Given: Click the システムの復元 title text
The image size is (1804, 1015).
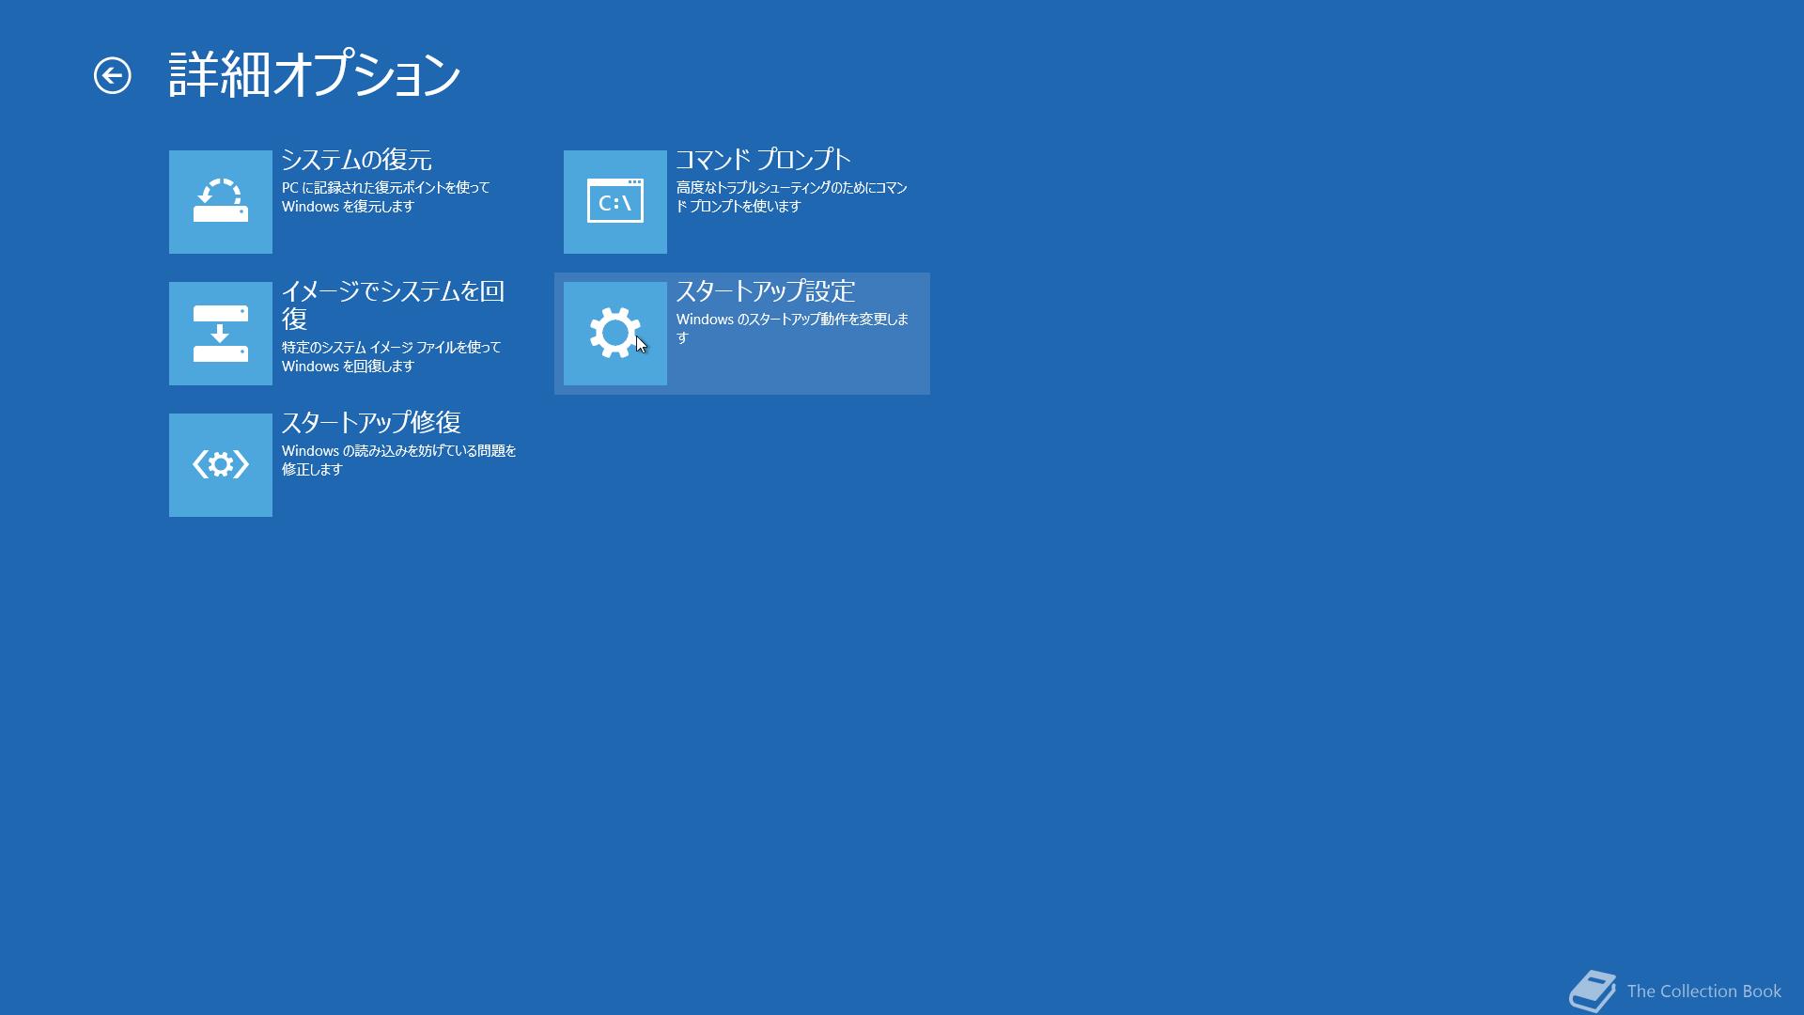Looking at the screenshot, I should point(357,160).
